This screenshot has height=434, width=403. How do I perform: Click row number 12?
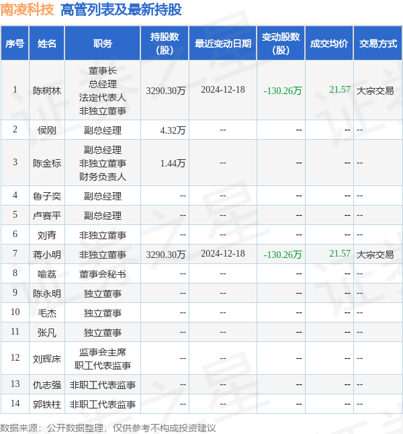click(15, 357)
